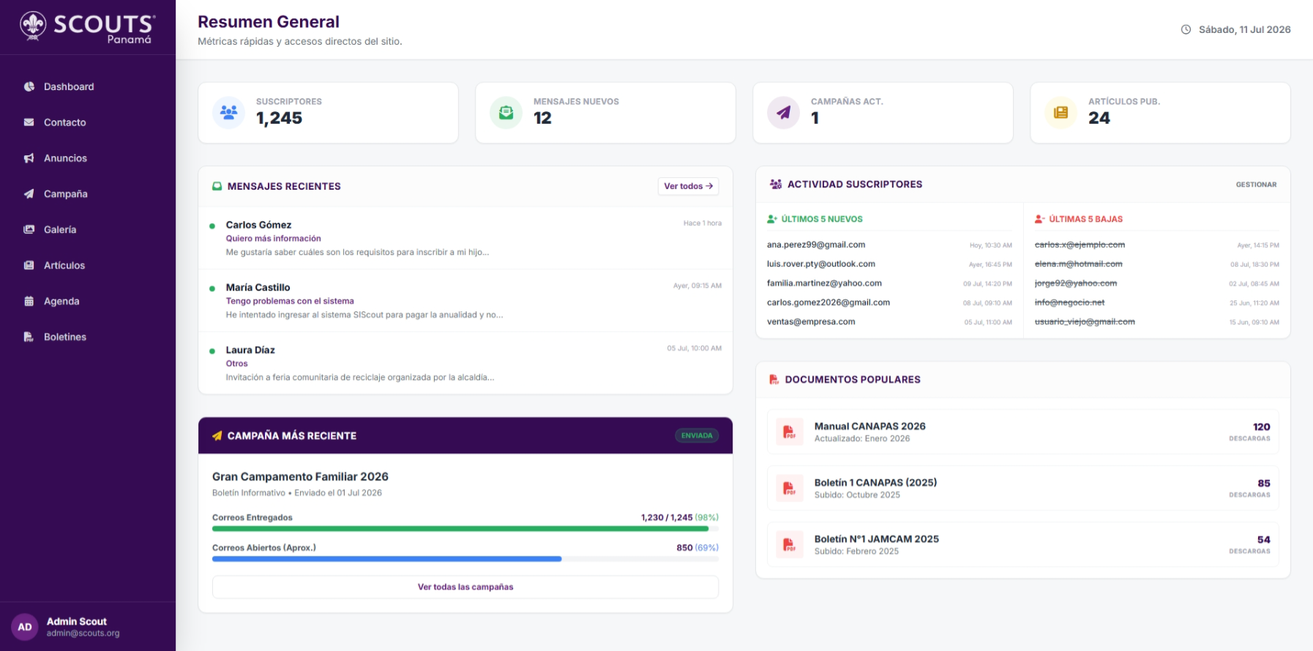1313x651 pixels.
Task: Click the Scouts Panamá fleur-de-lis logo
Action: coord(33,26)
